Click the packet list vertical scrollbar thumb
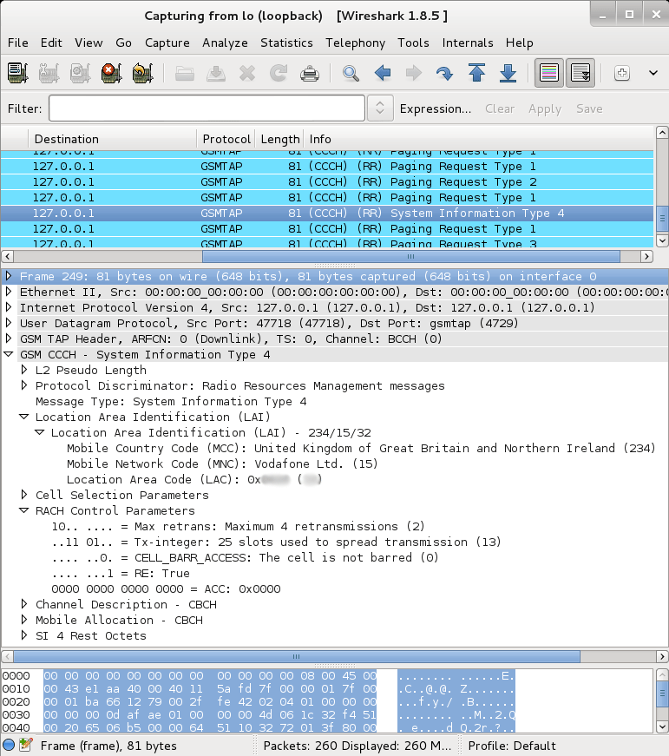This screenshot has height=756, width=669. pos(662,218)
